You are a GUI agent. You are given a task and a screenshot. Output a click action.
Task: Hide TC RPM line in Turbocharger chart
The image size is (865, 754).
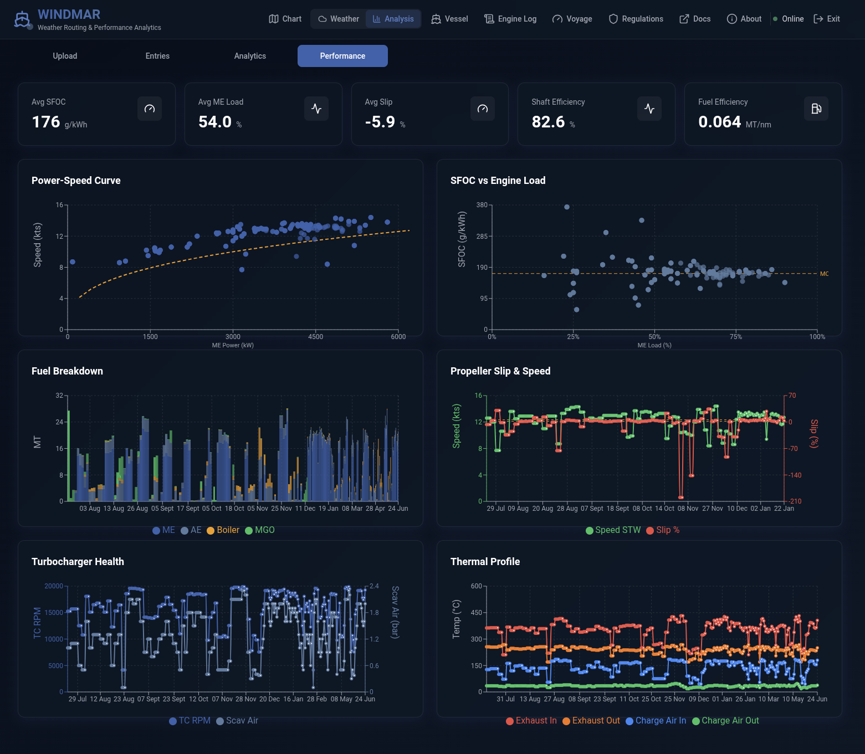tap(190, 721)
